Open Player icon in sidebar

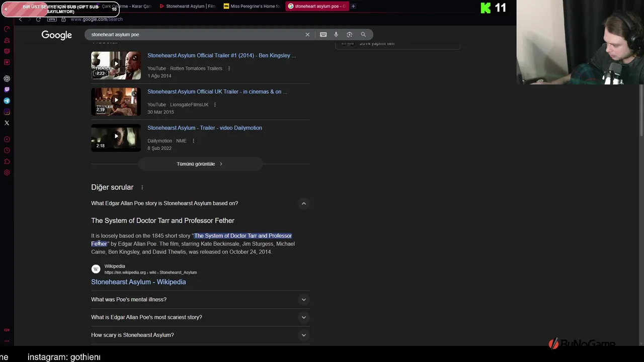point(7,139)
